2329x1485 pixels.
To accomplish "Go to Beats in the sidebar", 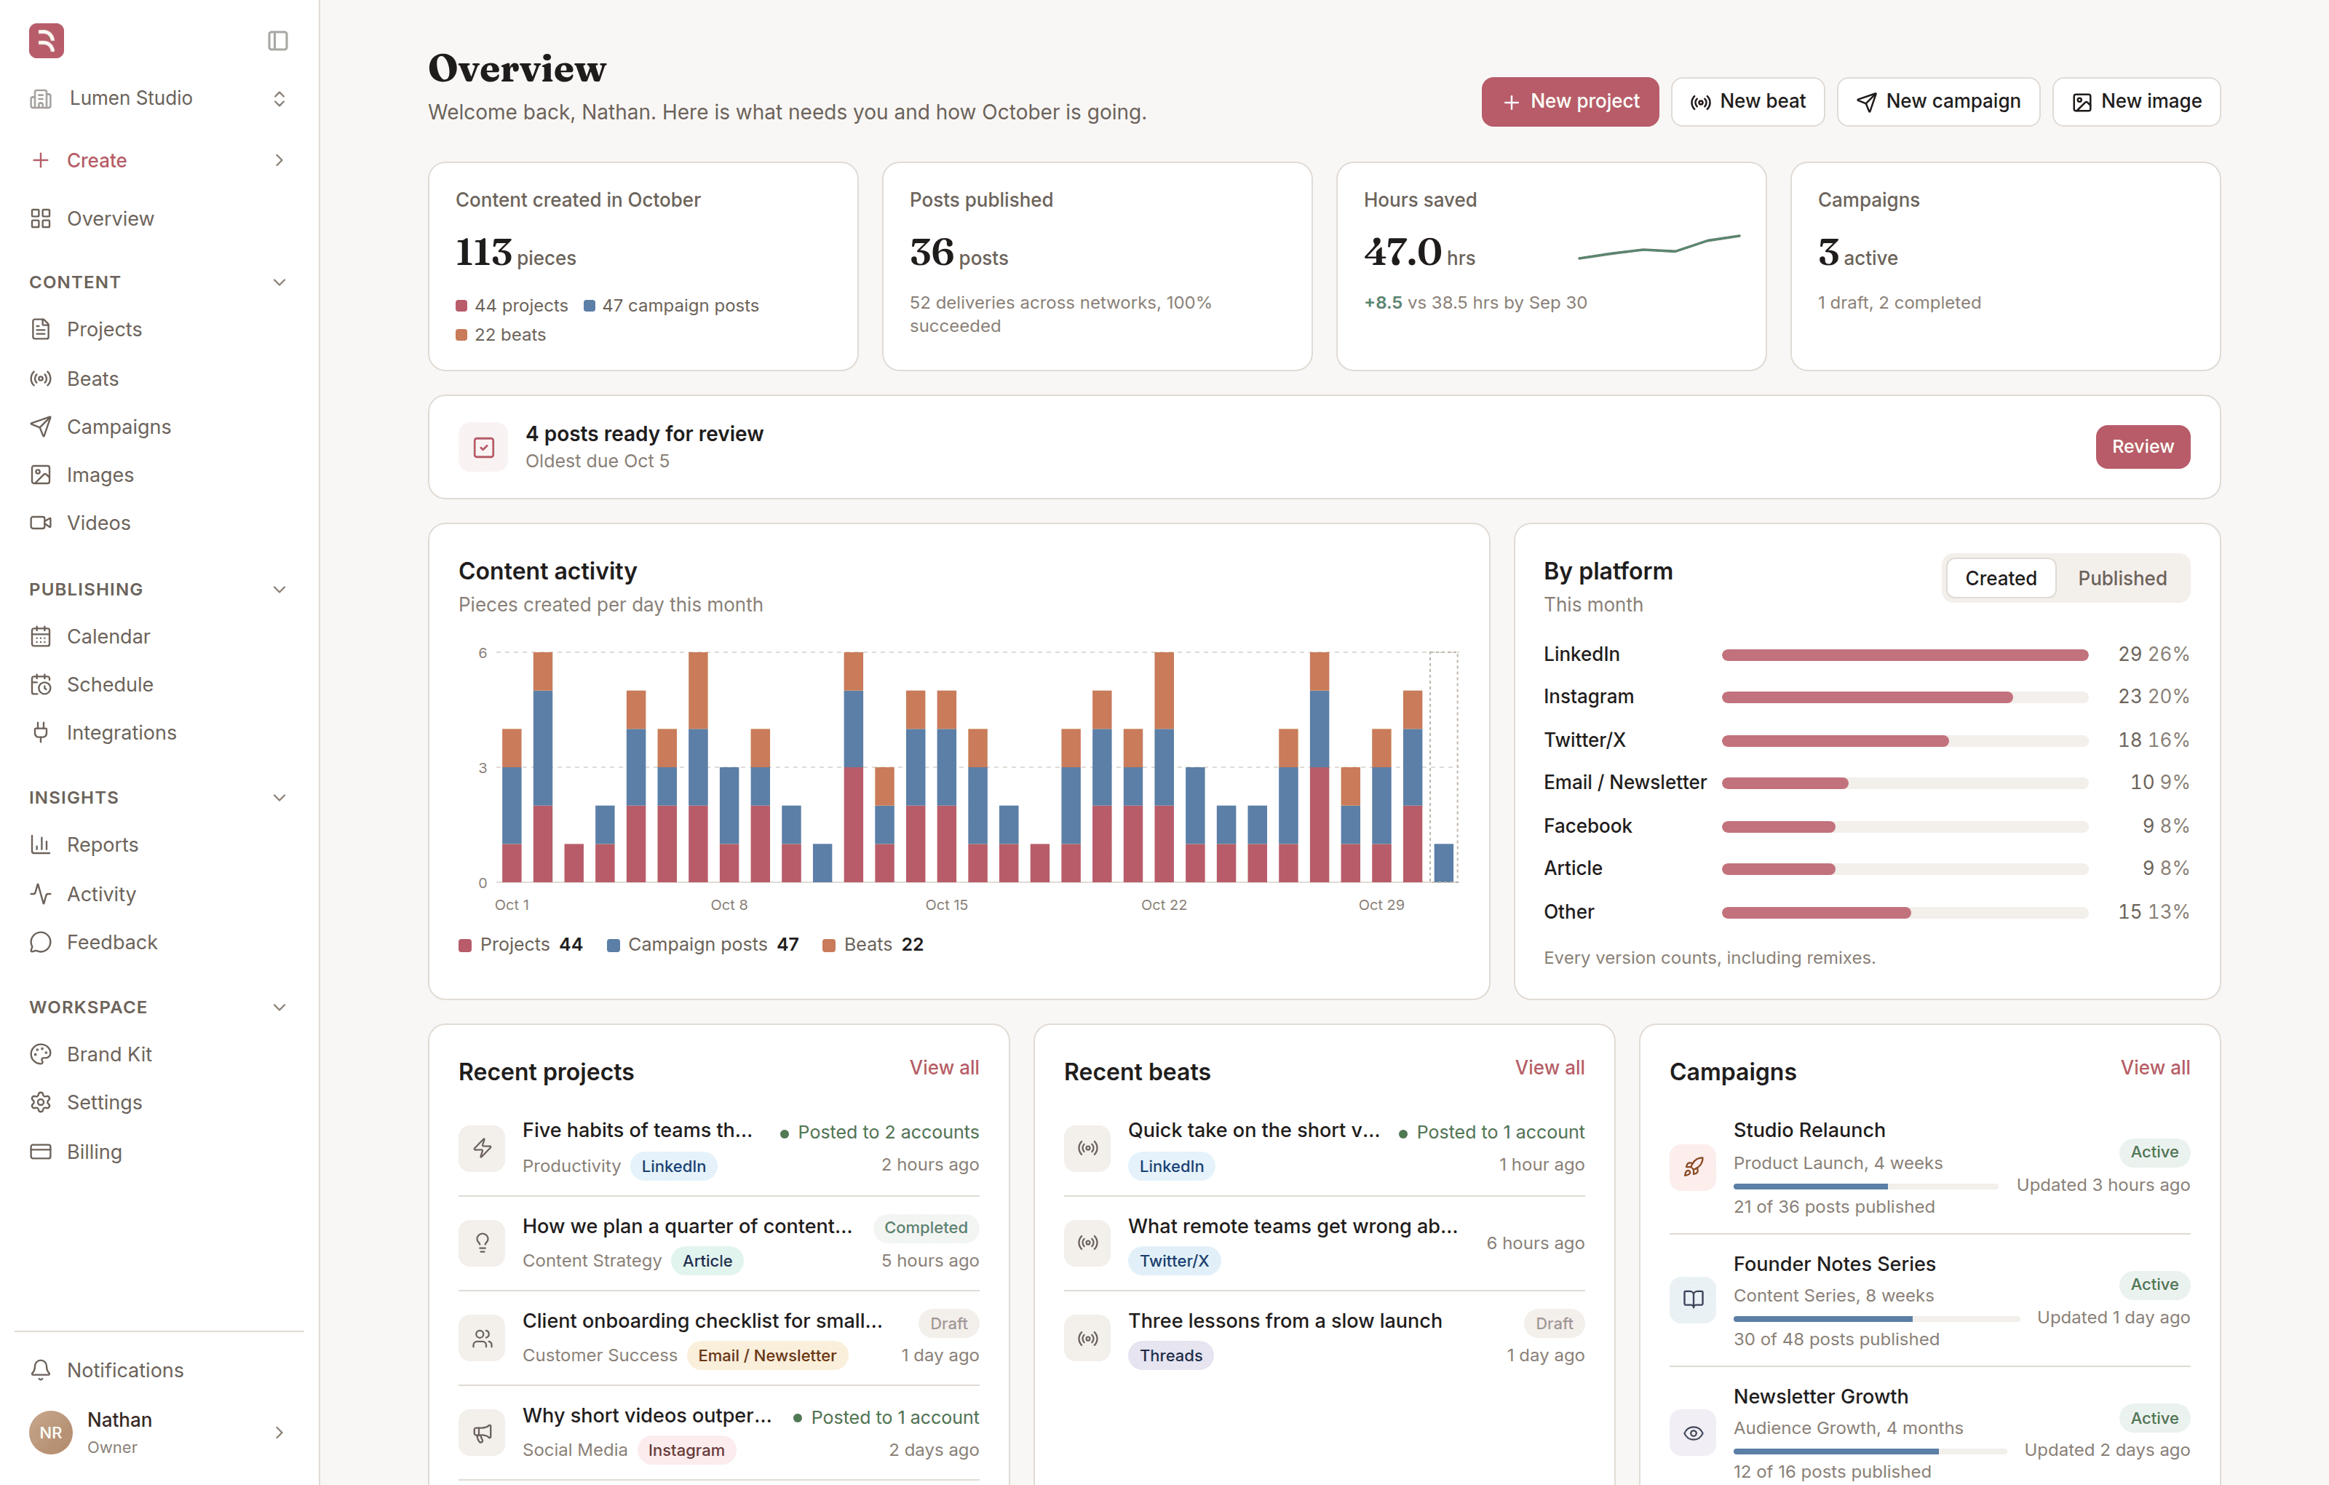I will (159, 379).
